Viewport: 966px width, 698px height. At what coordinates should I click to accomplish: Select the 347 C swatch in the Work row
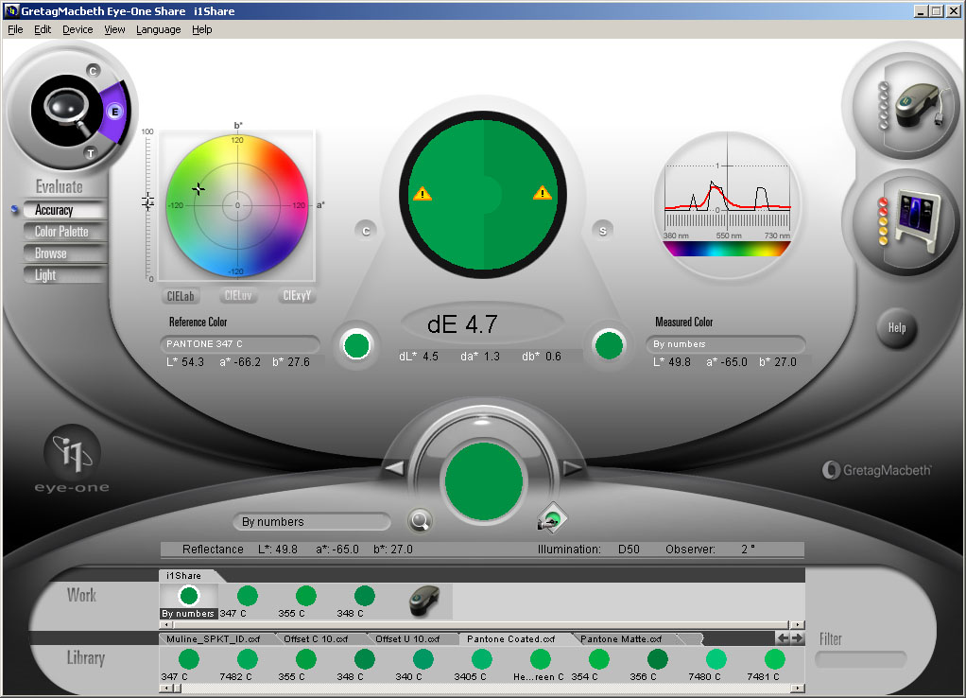click(247, 596)
